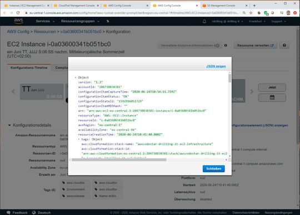Click the Jetzt button
The image size is (300, 215).
tap(272, 88)
